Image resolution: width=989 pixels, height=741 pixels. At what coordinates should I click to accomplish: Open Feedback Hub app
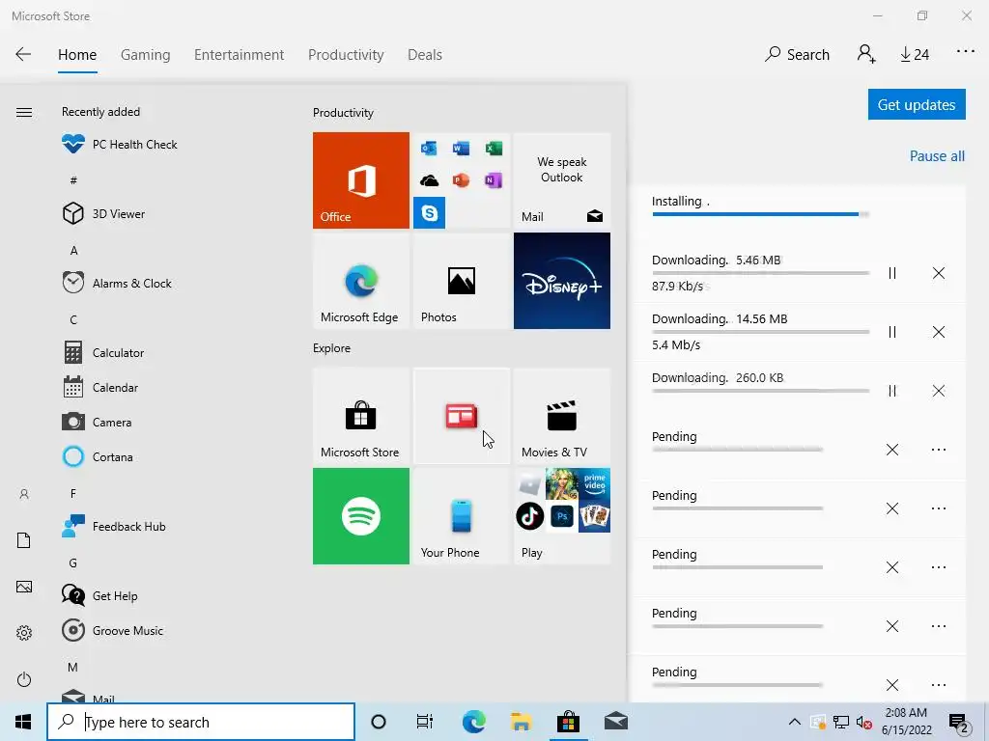click(114, 526)
